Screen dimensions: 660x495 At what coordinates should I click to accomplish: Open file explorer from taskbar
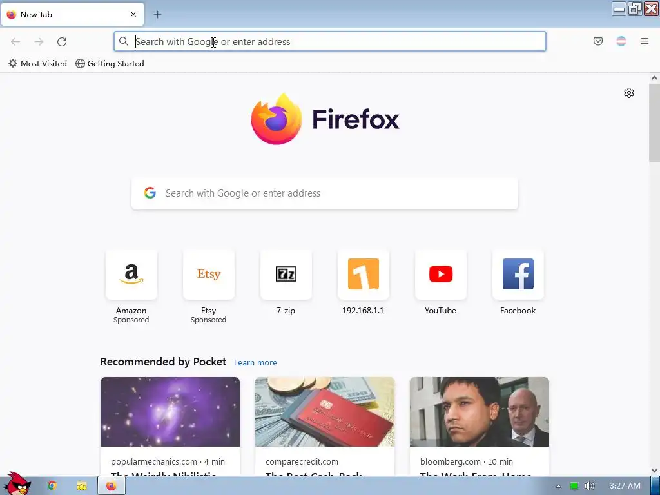pyautogui.click(x=82, y=486)
